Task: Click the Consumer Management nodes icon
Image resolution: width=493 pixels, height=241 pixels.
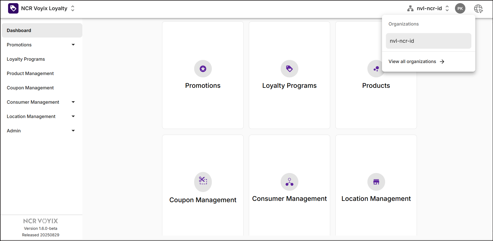Action: tap(289, 182)
